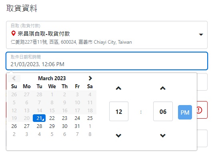Select April 1 in the calendar
214x160 pixels.
90,126
